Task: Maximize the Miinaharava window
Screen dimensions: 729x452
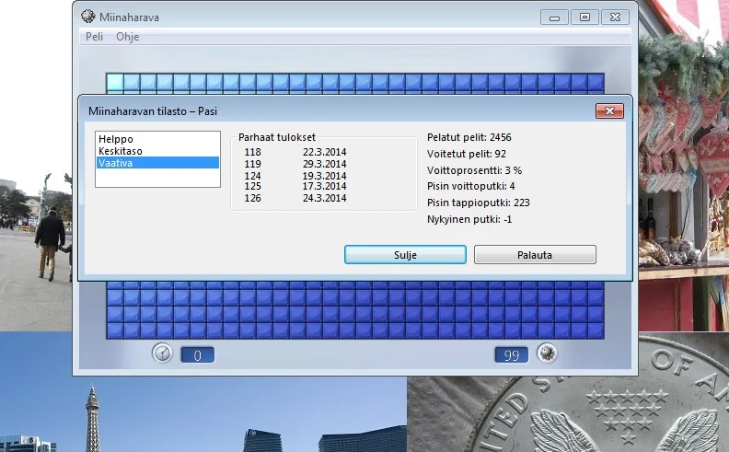Action: click(584, 17)
